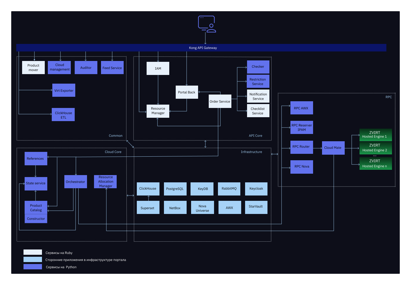Click the State service box
Image resolution: width=411 pixels, height=285 pixels.
tap(36, 184)
